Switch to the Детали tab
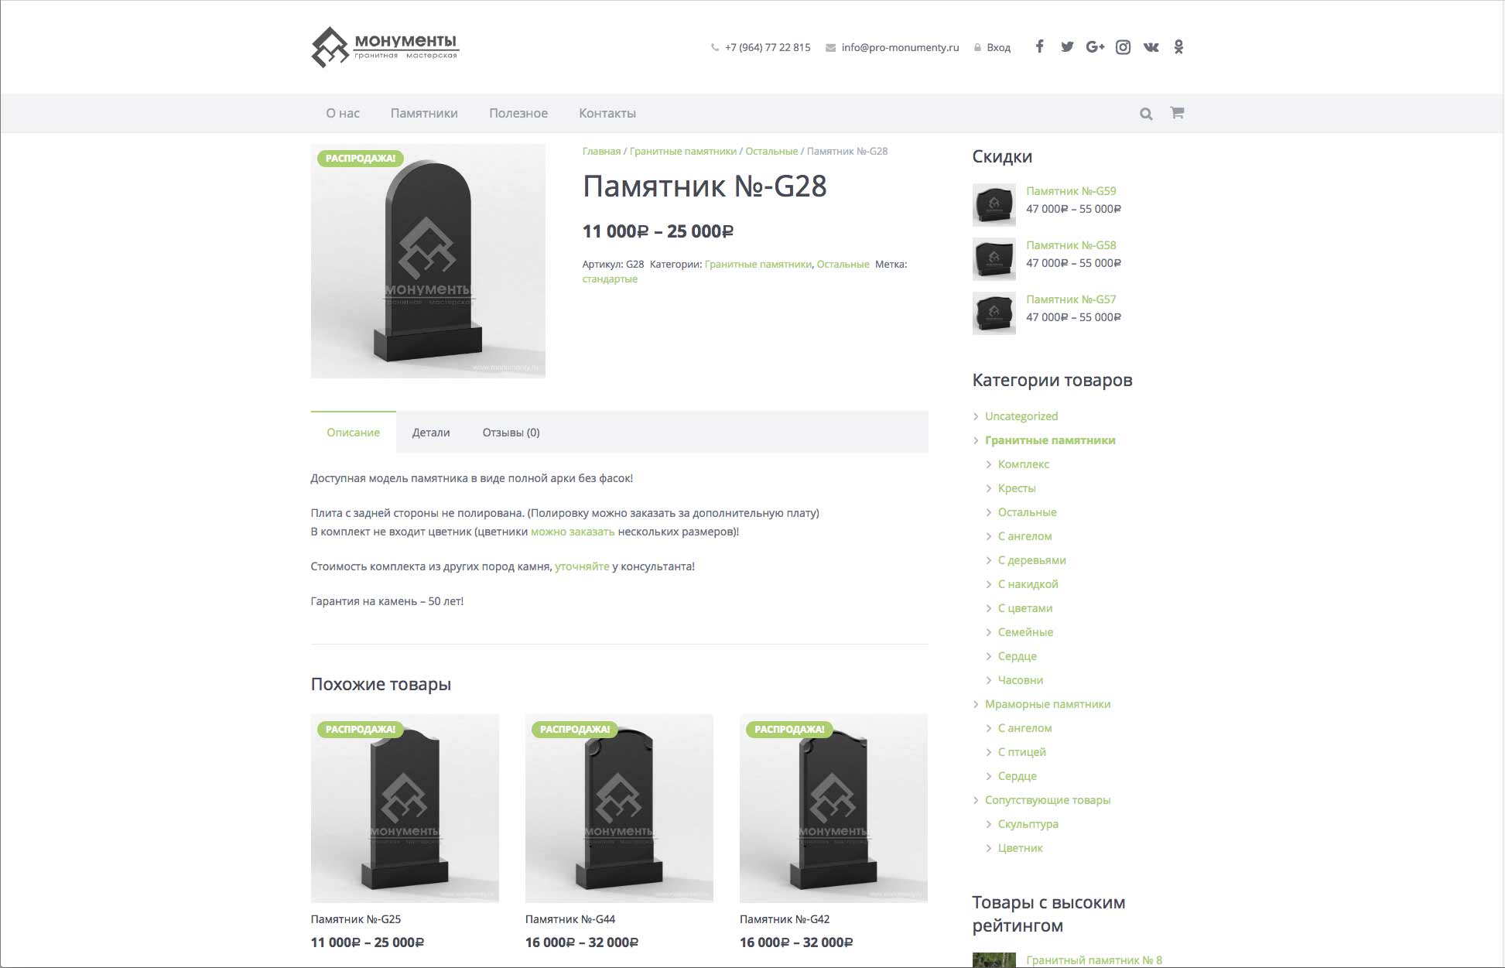Image resolution: width=1505 pixels, height=968 pixels. pos(431,433)
